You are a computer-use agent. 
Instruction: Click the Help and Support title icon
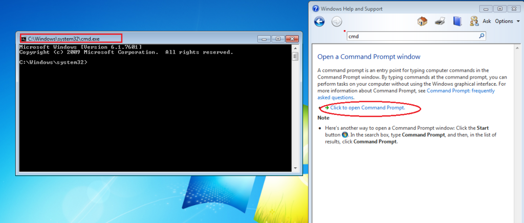[x=315, y=9]
